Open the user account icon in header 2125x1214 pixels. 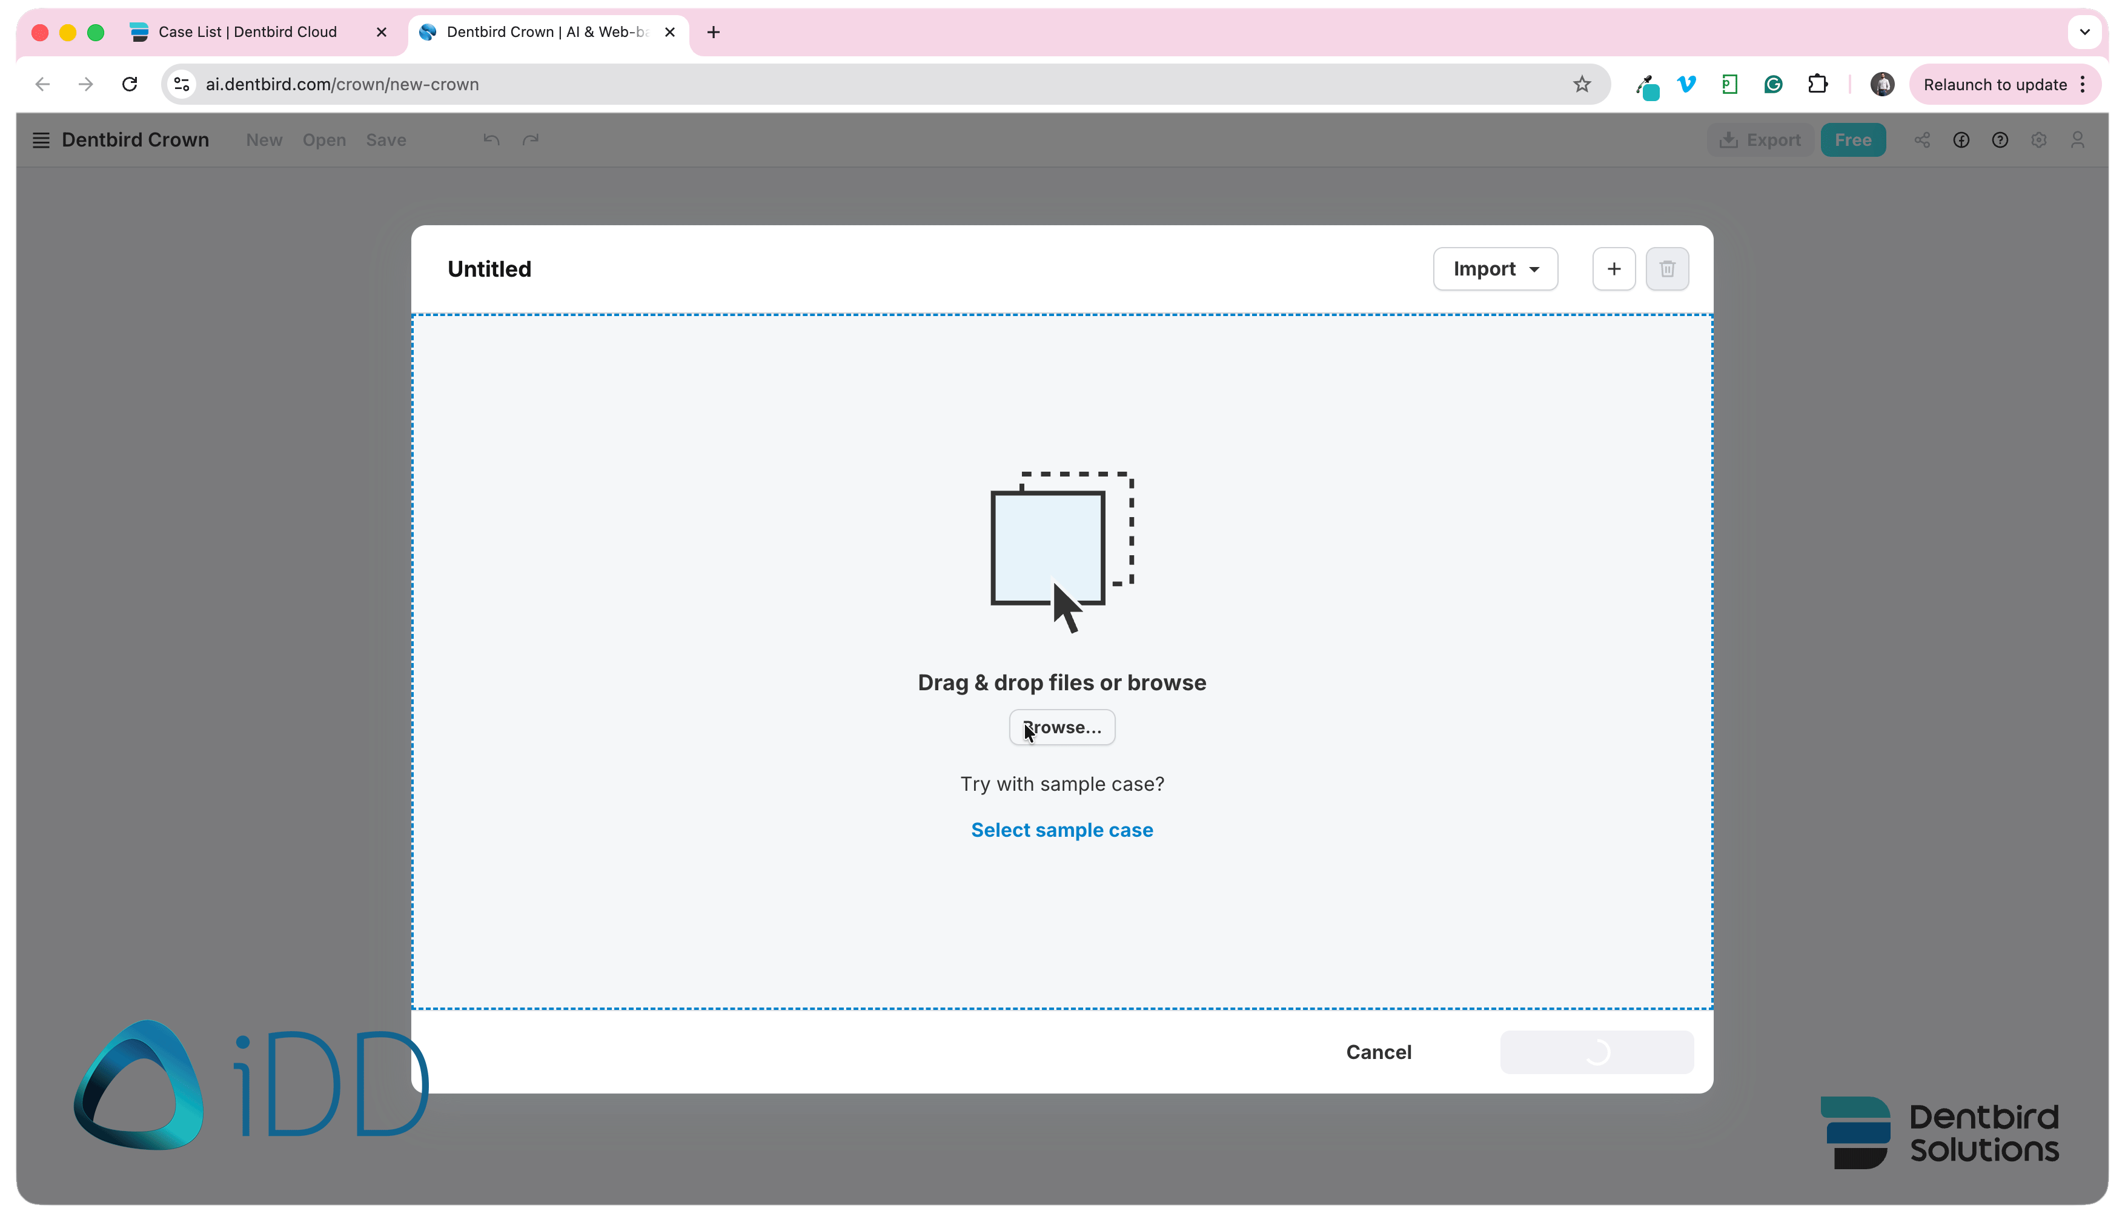(x=2077, y=140)
